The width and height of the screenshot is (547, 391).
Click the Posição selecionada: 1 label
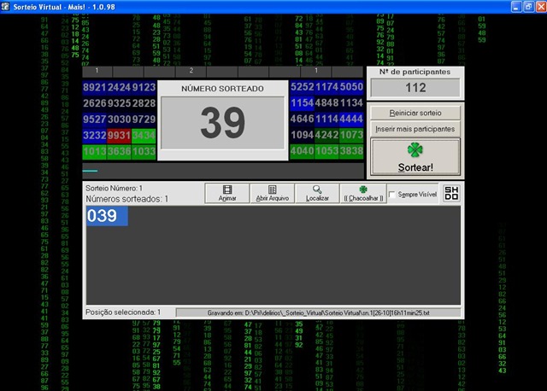pos(123,312)
